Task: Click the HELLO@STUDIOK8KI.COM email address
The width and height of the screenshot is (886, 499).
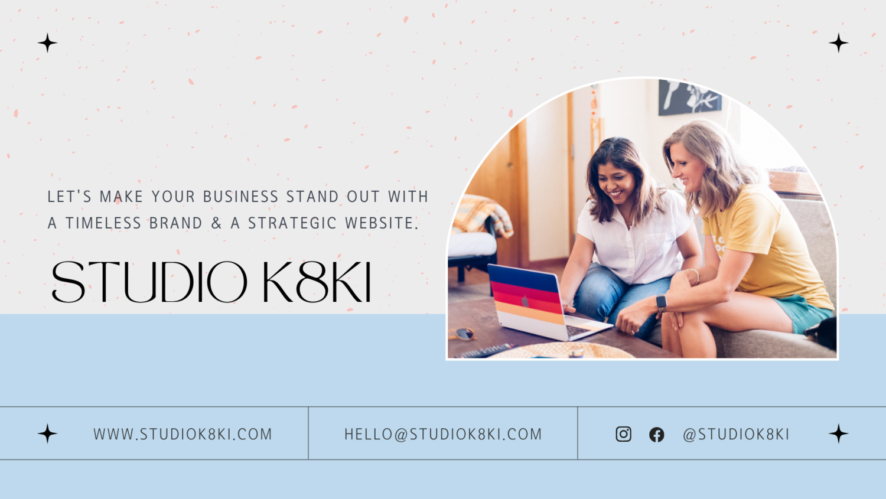Action: click(x=443, y=434)
